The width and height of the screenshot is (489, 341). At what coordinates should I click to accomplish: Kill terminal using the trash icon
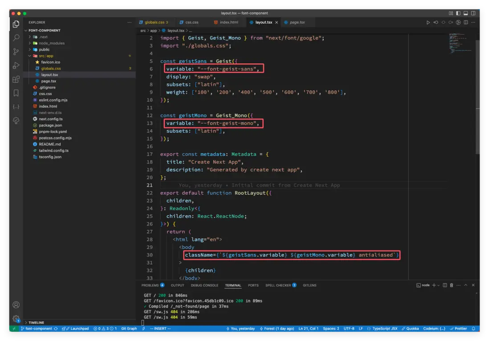tap(451, 285)
